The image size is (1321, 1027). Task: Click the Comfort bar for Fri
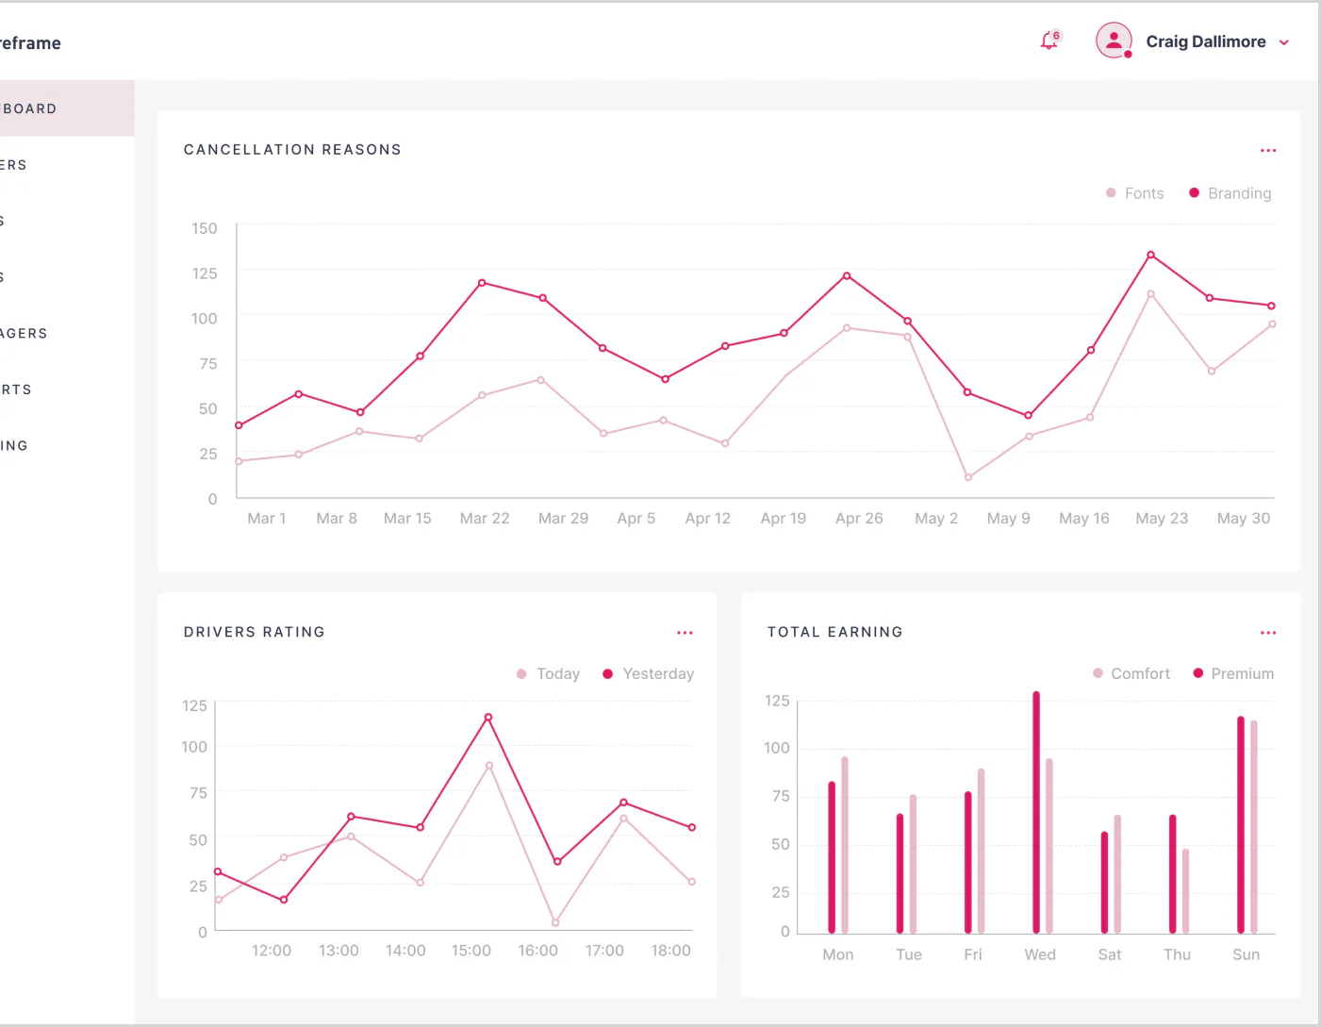click(x=981, y=851)
